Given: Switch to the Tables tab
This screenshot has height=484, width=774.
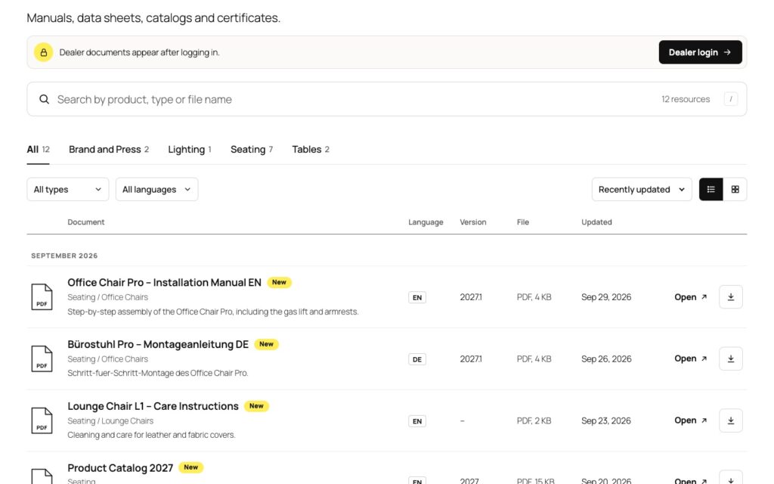Looking at the screenshot, I should [x=311, y=149].
